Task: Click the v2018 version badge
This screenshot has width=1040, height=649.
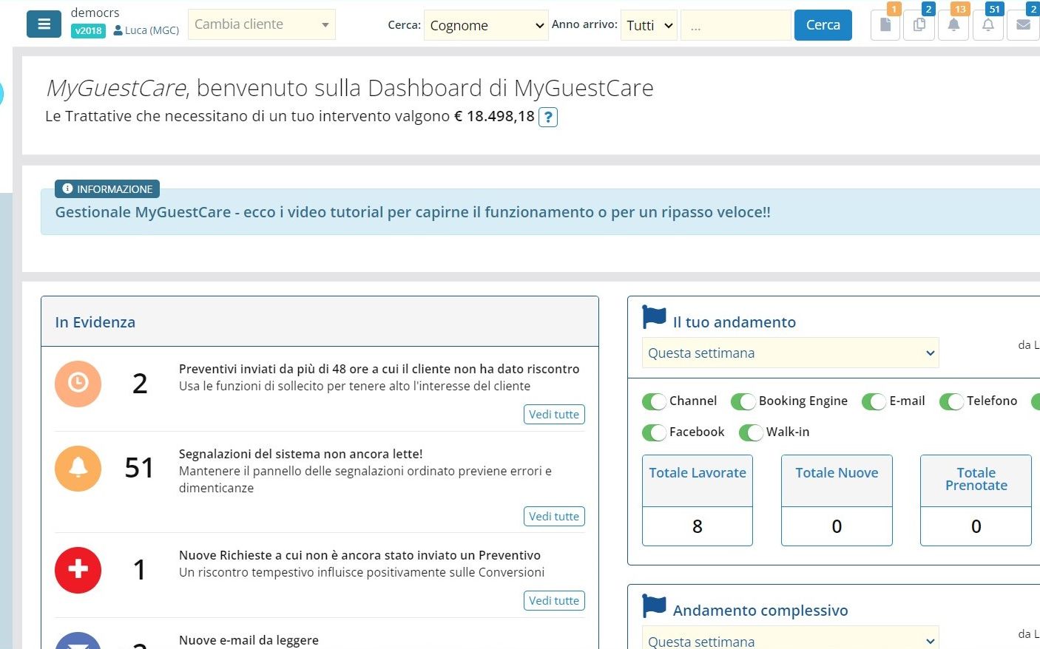Action: pos(88,31)
